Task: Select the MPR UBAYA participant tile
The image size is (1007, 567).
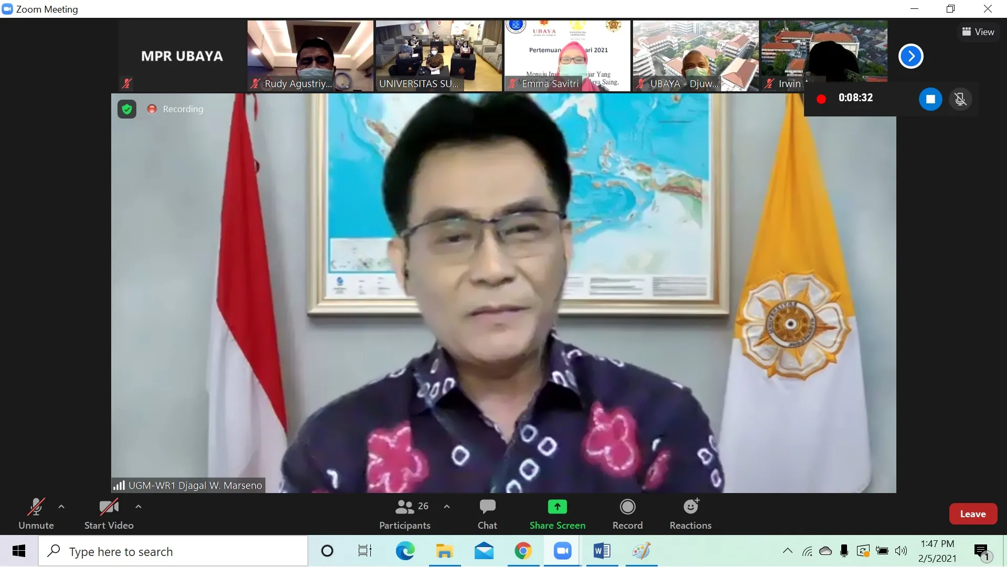Action: [x=182, y=56]
